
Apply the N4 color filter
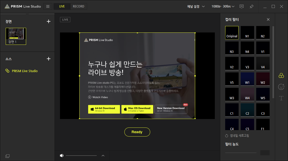(247, 48)
